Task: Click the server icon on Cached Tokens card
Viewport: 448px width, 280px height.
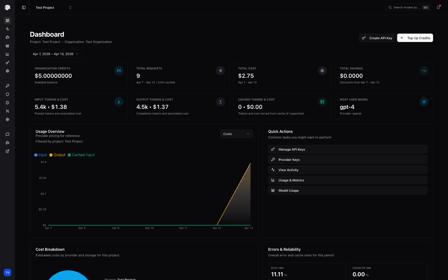Action: coord(322,102)
